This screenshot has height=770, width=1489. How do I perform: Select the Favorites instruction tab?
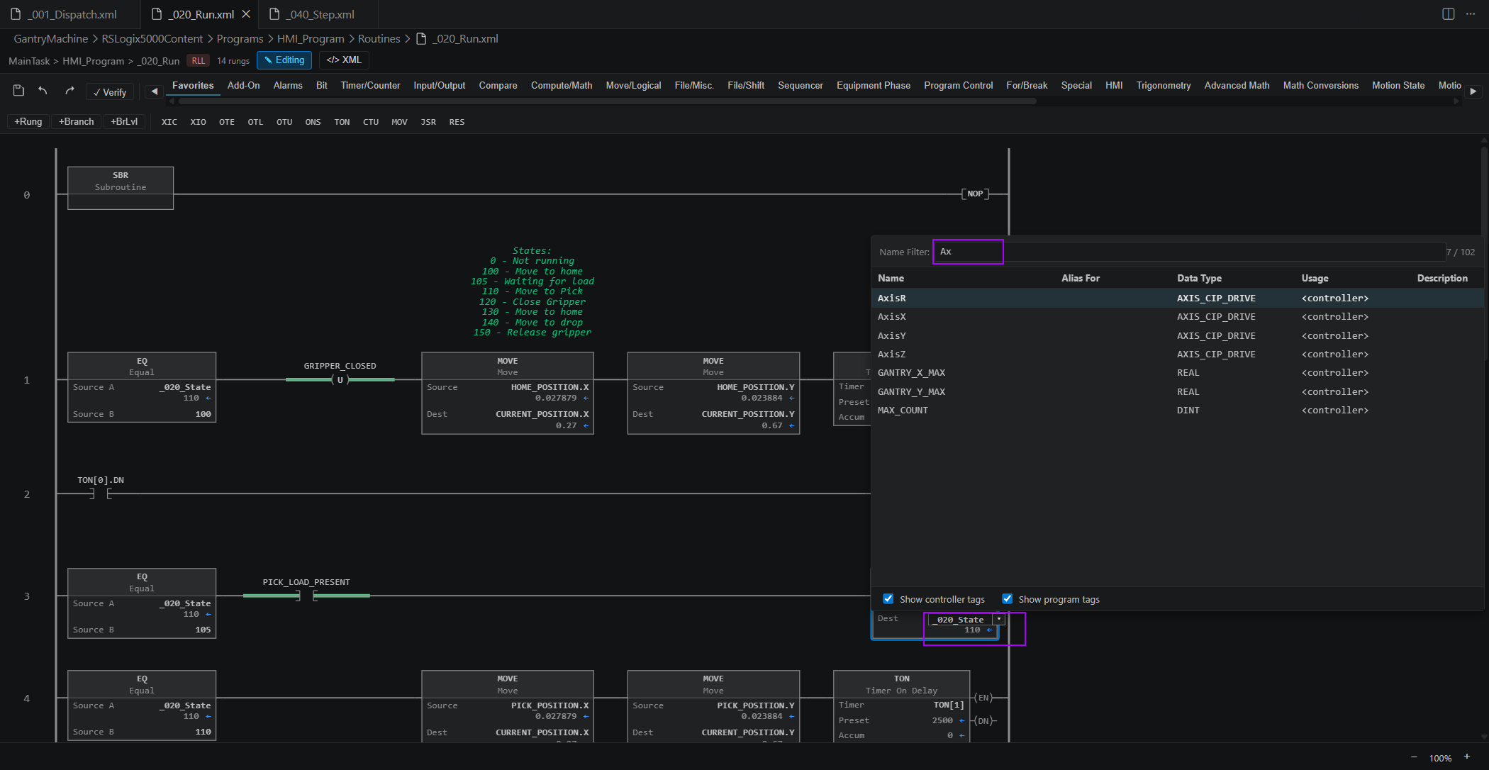coord(193,85)
